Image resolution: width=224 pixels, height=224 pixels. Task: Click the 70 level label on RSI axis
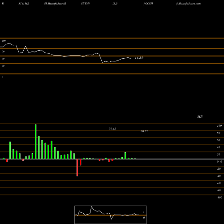click(x=3, y=52)
